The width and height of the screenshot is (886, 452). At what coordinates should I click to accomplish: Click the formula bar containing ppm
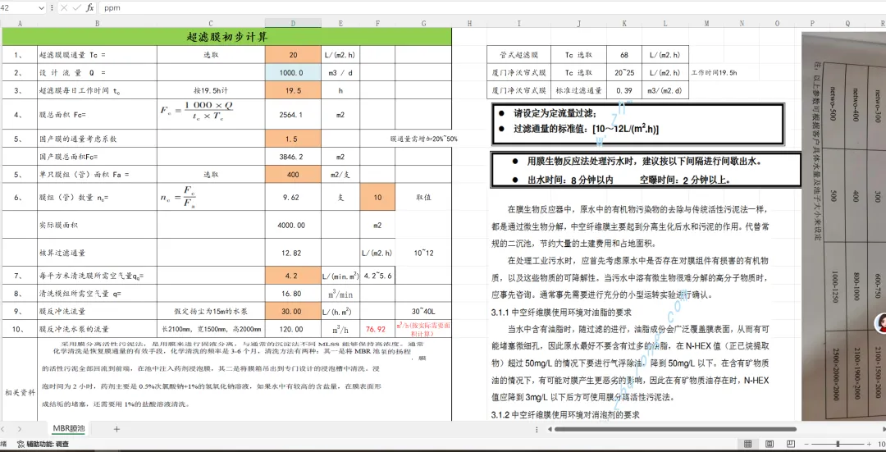click(491, 8)
